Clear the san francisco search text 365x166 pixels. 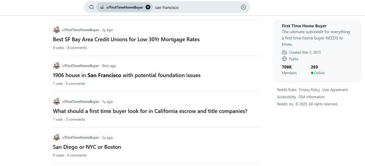click(x=243, y=7)
